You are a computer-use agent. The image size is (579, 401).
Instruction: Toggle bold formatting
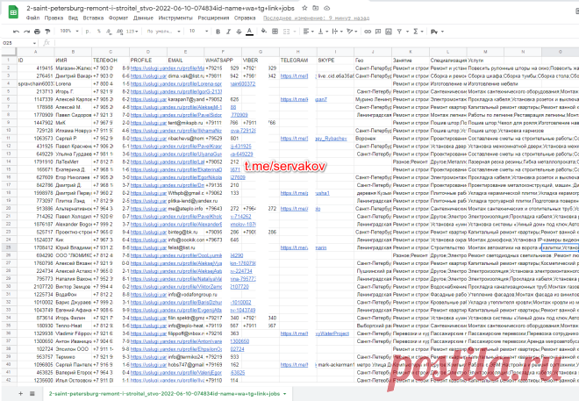click(218, 32)
